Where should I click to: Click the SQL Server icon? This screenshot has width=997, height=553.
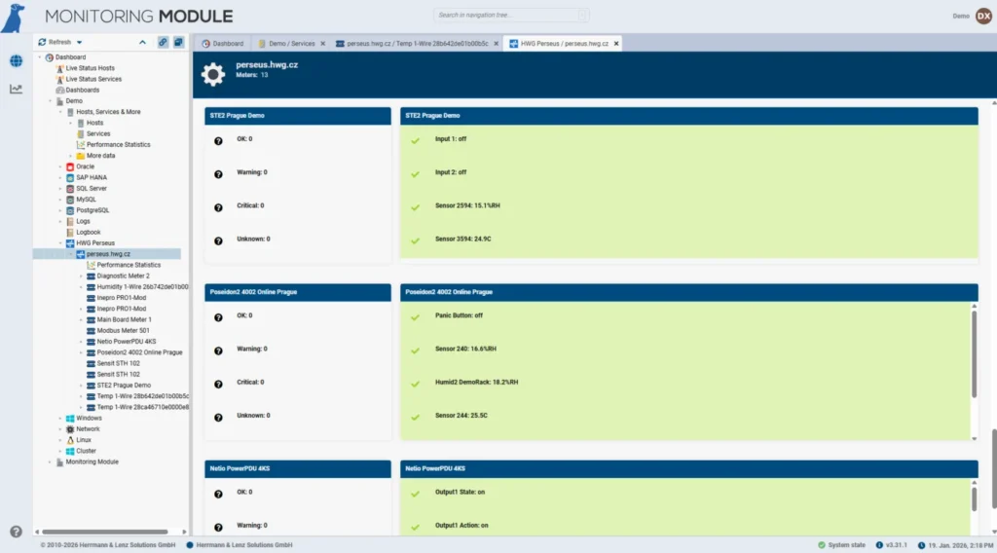[x=70, y=188]
